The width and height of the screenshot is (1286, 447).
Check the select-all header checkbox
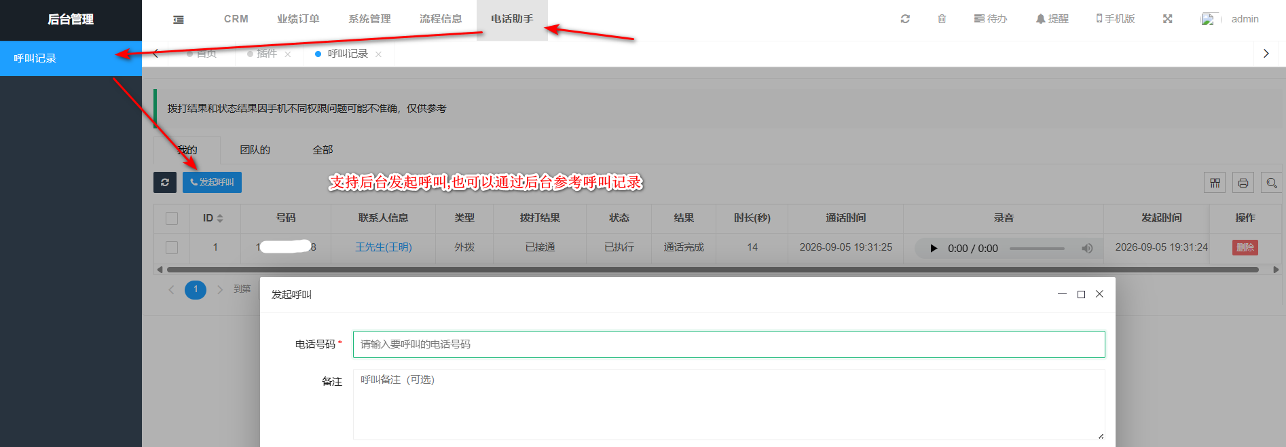click(172, 218)
